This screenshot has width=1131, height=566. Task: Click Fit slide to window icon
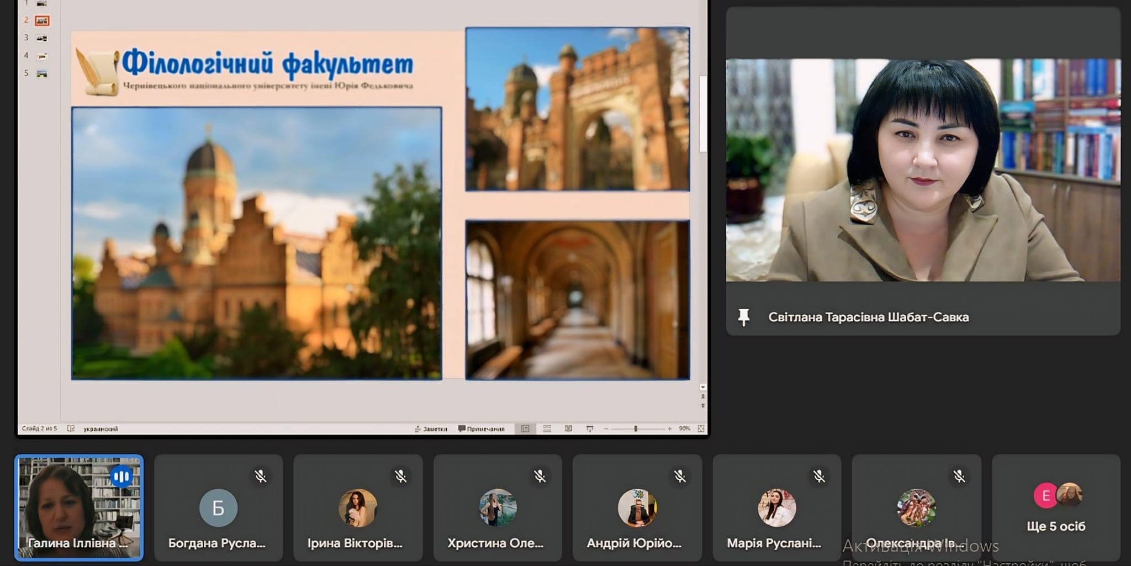click(701, 429)
